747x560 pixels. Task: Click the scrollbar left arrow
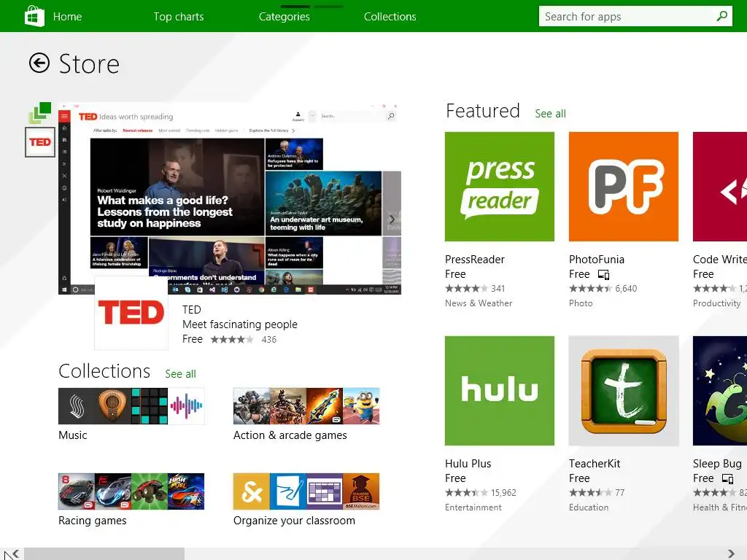coord(16,554)
